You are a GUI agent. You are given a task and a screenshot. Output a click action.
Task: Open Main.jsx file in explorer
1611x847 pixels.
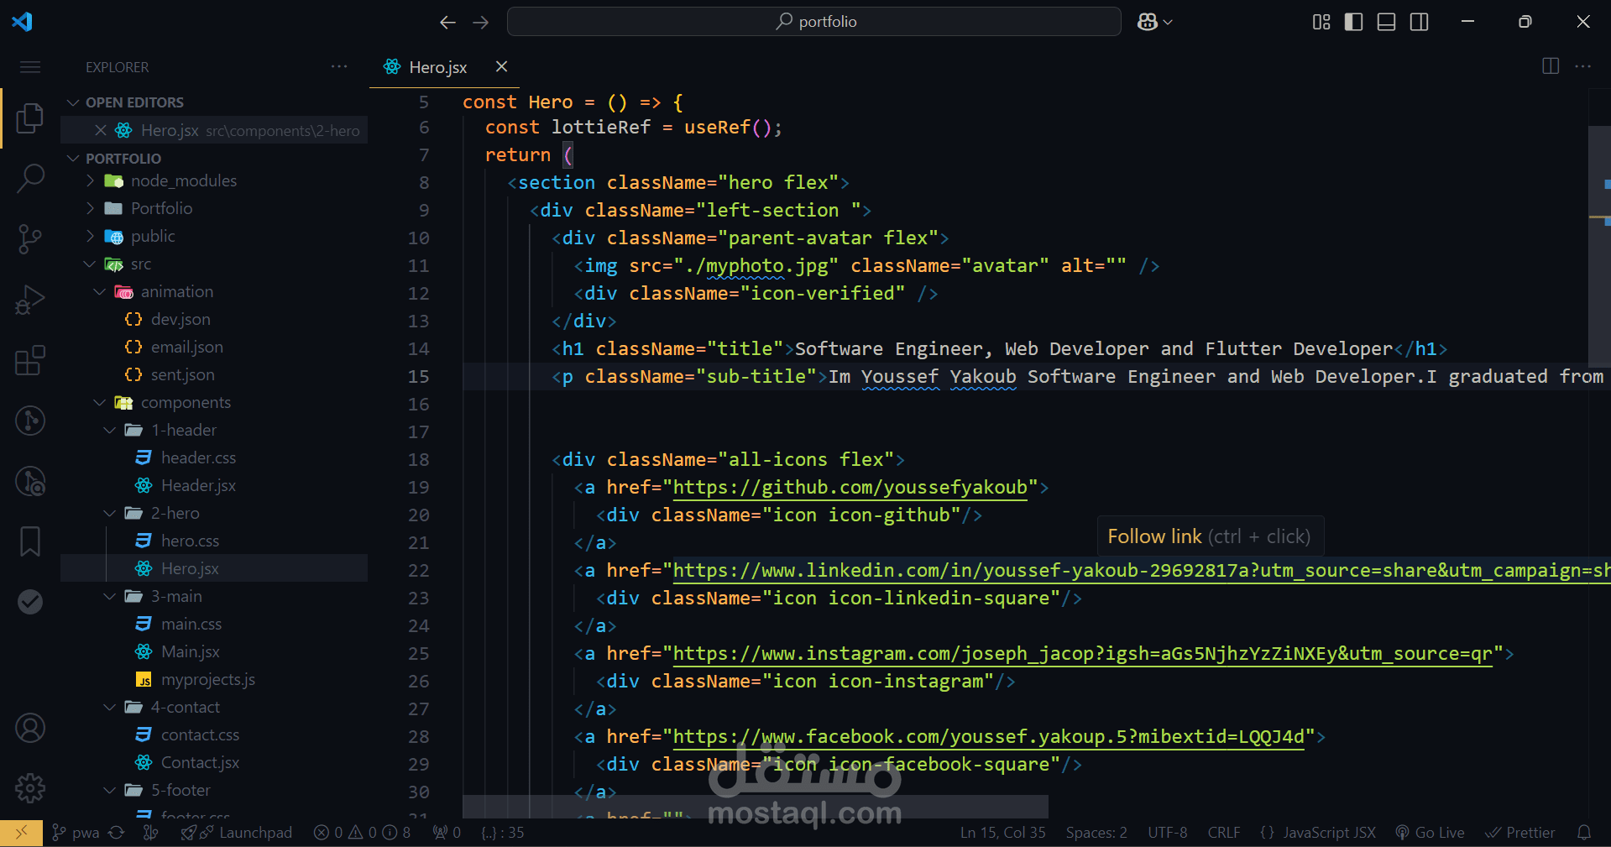tap(190, 651)
